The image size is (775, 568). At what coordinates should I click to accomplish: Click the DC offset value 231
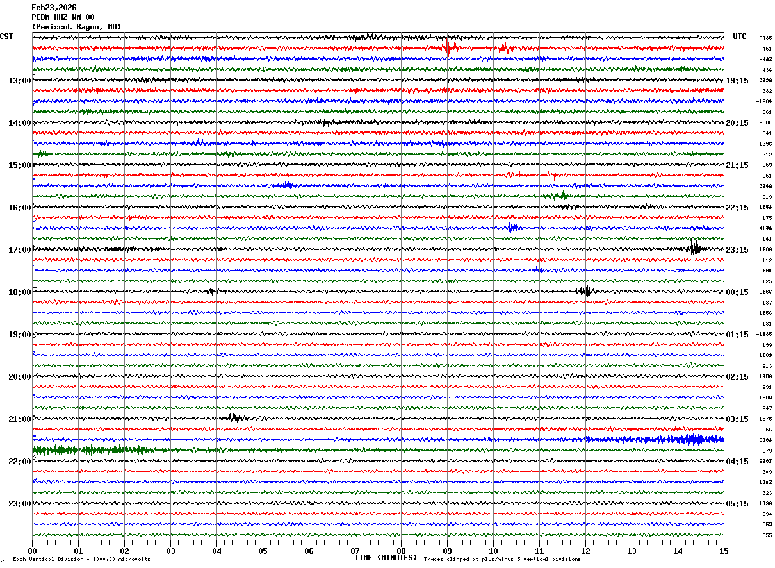tap(767, 387)
